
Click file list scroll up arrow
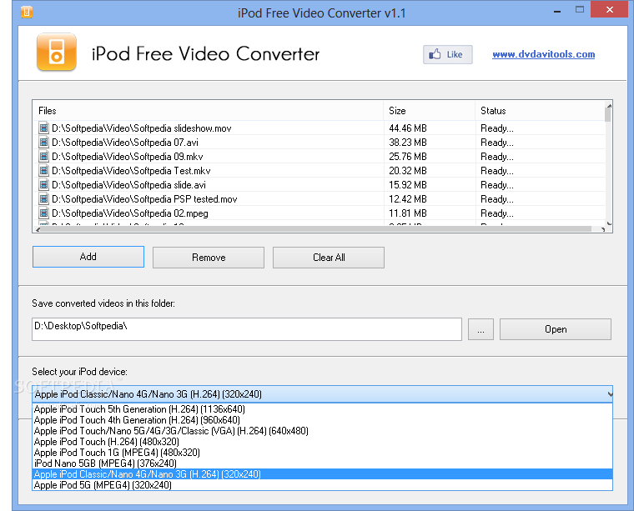[x=609, y=106]
